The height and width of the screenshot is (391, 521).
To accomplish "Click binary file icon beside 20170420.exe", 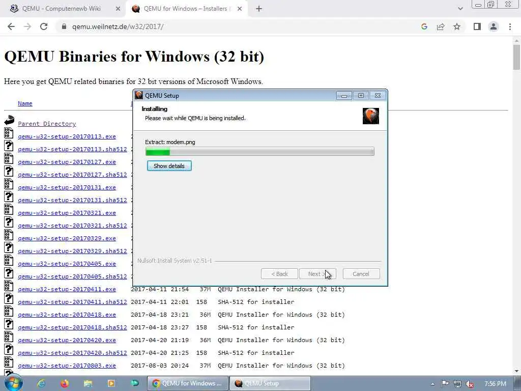I will tap(9, 337).
